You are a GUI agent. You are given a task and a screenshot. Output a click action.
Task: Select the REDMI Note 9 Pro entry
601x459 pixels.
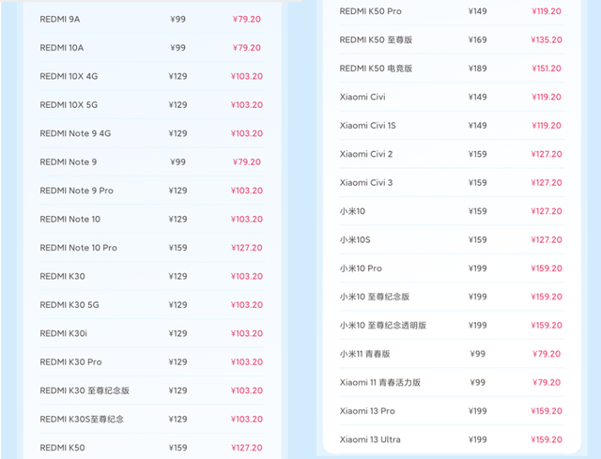[x=76, y=191]
